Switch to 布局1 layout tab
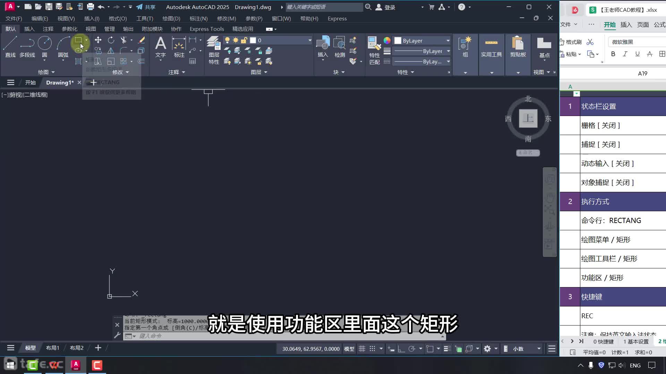The image size is (666, 374). pos(52,348)
